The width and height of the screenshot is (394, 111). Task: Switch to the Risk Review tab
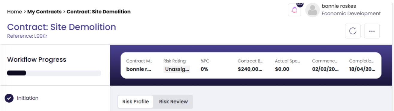[173, 101]
